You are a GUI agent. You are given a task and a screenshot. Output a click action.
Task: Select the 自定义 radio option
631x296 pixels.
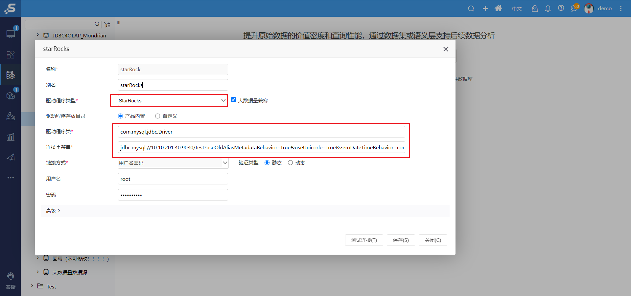(157, 116)
